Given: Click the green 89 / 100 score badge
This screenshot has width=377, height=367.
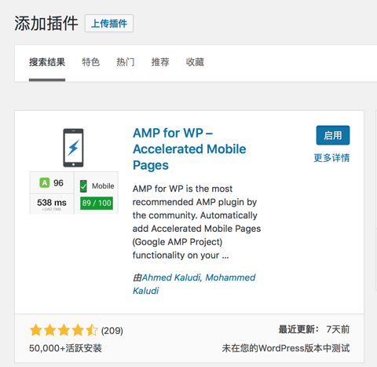Looking at the screenshot, I should pyautogui.click(x=97, y=203).
